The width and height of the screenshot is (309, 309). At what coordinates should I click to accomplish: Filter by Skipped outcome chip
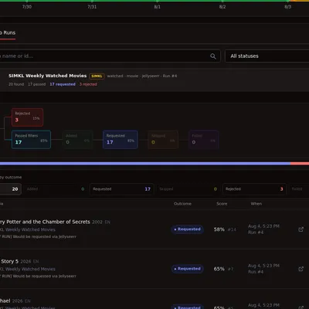188,189
